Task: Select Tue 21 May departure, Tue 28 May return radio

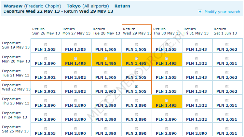Action: [106, 72]
